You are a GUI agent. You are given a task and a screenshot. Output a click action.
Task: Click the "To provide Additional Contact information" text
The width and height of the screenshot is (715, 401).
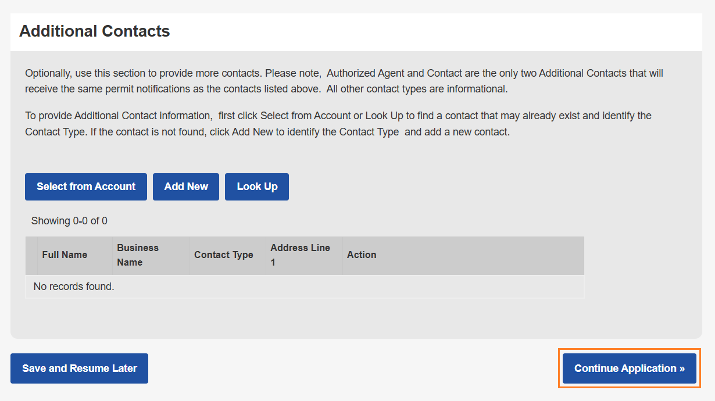119,116
